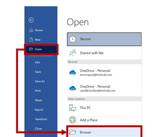Click the OneDrive cloud icon for camille.holden
This screenshot has width=167, height=137.
coord(72,88)
